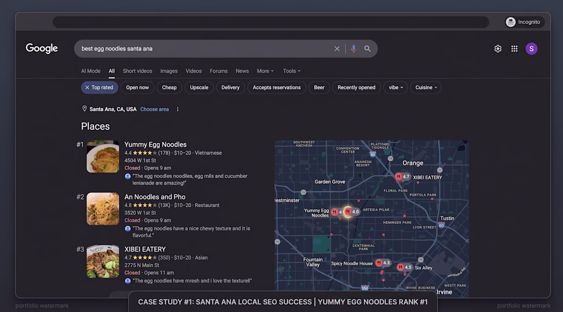Click reviewer avatar in Yummy Egg Noodles review
Viewport: 563px width, 312px height.
127,176
